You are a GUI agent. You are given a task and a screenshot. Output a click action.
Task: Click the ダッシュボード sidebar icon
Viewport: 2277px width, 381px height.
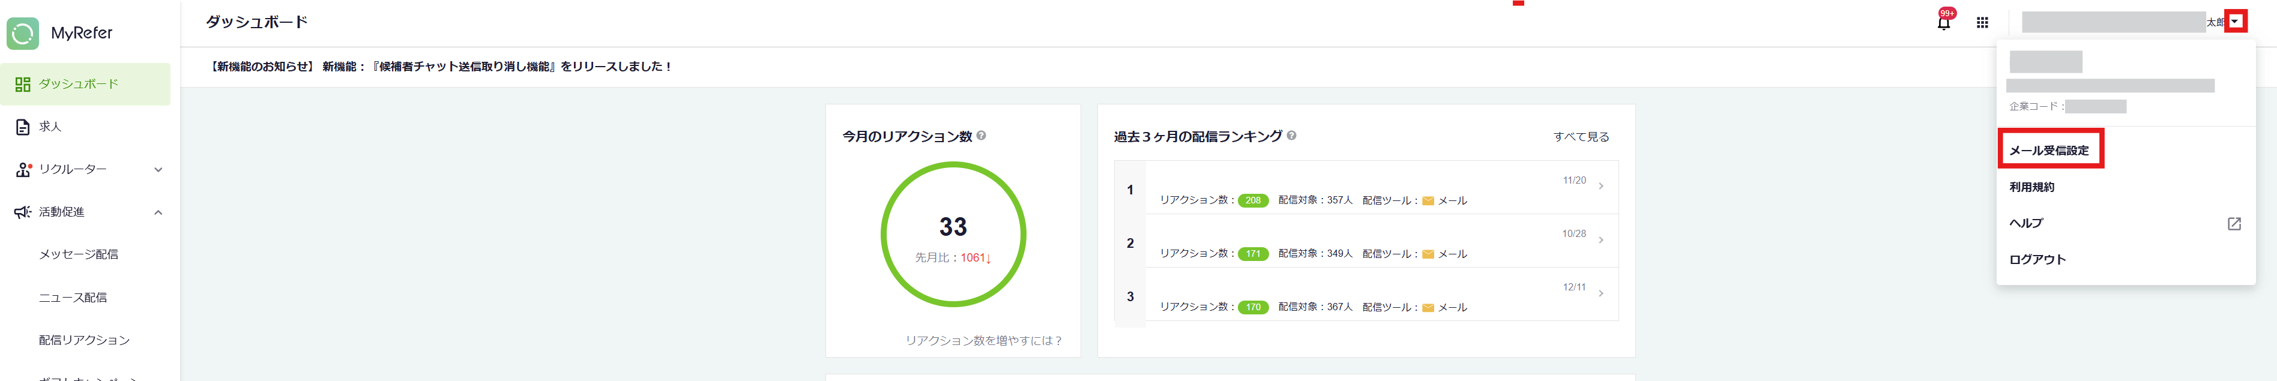23,84
